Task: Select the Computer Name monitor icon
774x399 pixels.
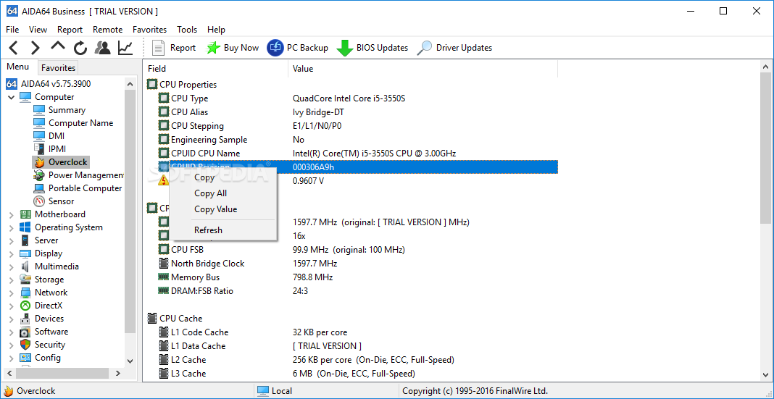Action: point(39,123)
